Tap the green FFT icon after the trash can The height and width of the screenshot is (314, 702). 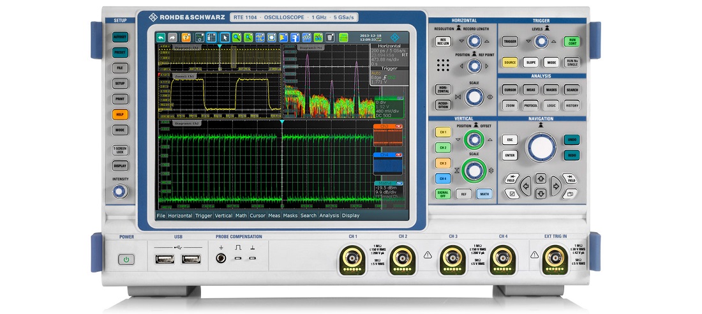point(343,38)
